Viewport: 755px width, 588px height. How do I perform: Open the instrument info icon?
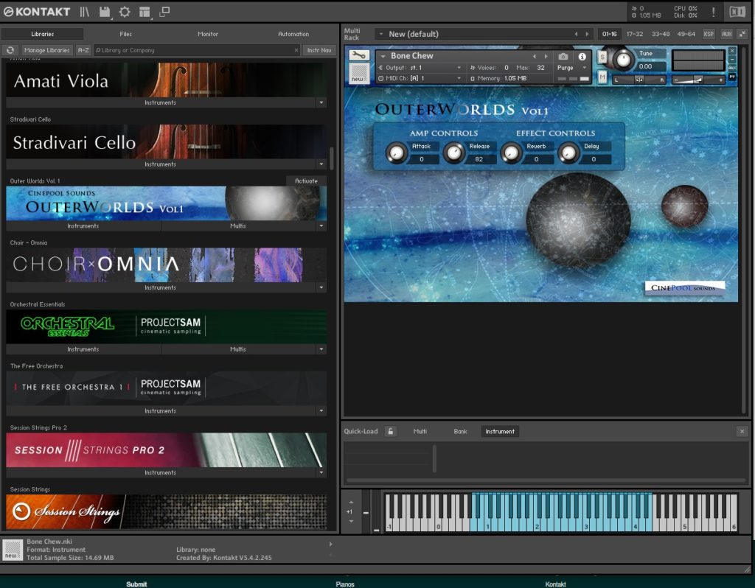click(582, 57)
